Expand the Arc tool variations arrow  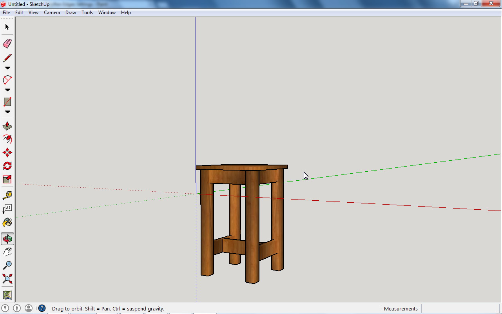(7, 89)
